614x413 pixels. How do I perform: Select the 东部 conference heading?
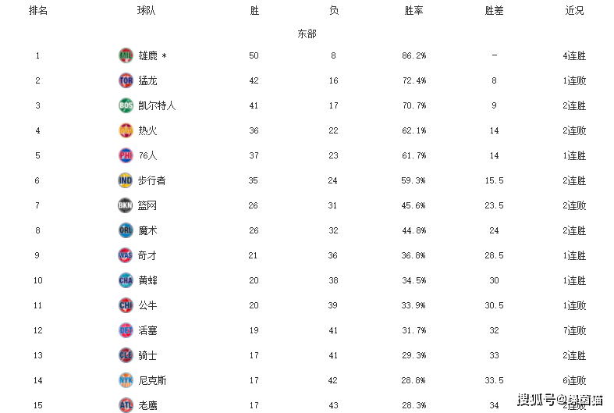click(x=307, y=34)
